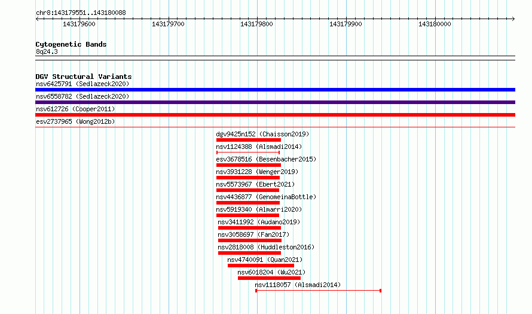Select the nsv1124388 (Alsmadi2014) feature
The image size is (532, 314).
[x=259, y=147]
